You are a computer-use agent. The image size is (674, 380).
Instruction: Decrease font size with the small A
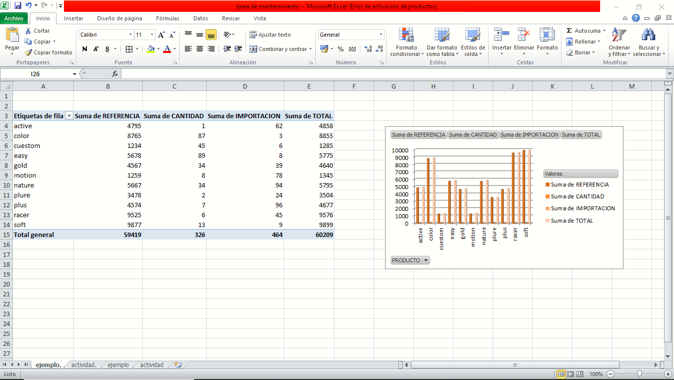172,35
